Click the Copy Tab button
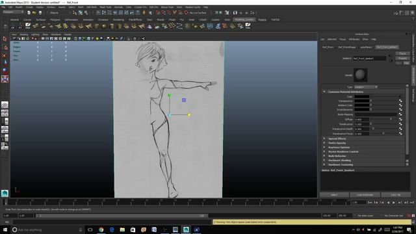Image resolution: width=416 pixels, height=234 pixels. tap(396, 195)
